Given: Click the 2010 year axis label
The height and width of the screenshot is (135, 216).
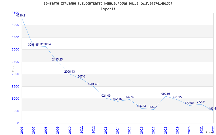Looking at the screenshot, I should (70, 130).
